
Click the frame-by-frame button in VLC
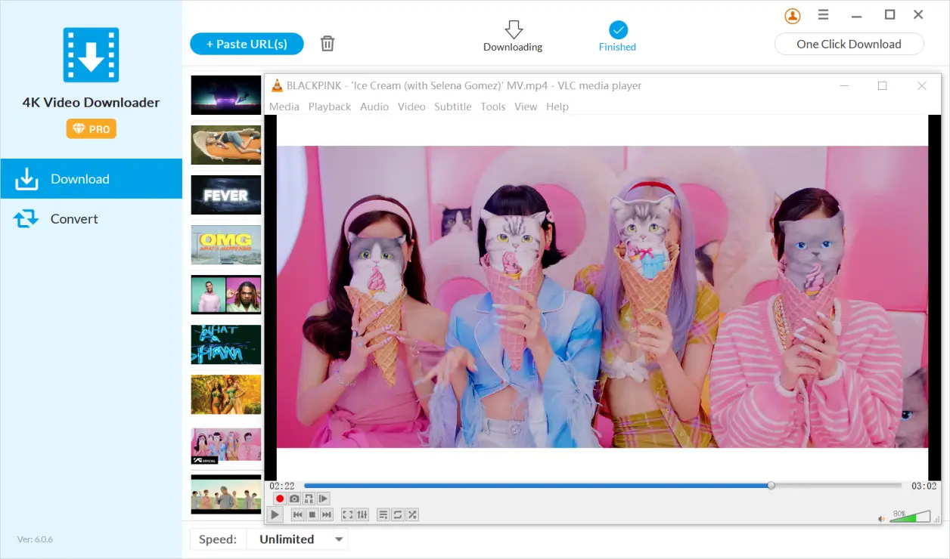pos(323,499)
